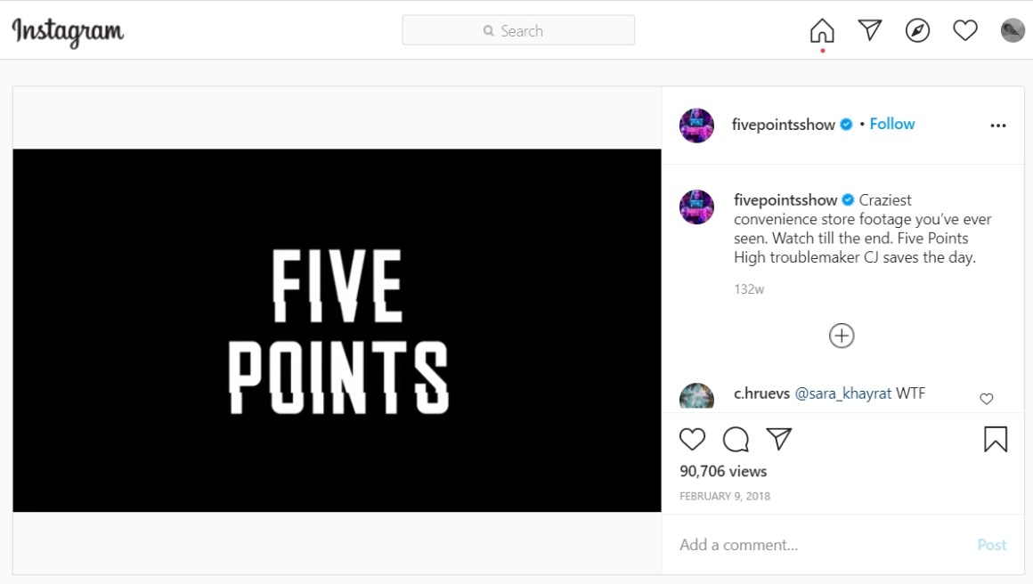Click the Add a comment field
Image resolution: width=1033 pixels, height=584 pixels.
pos(824,545)
